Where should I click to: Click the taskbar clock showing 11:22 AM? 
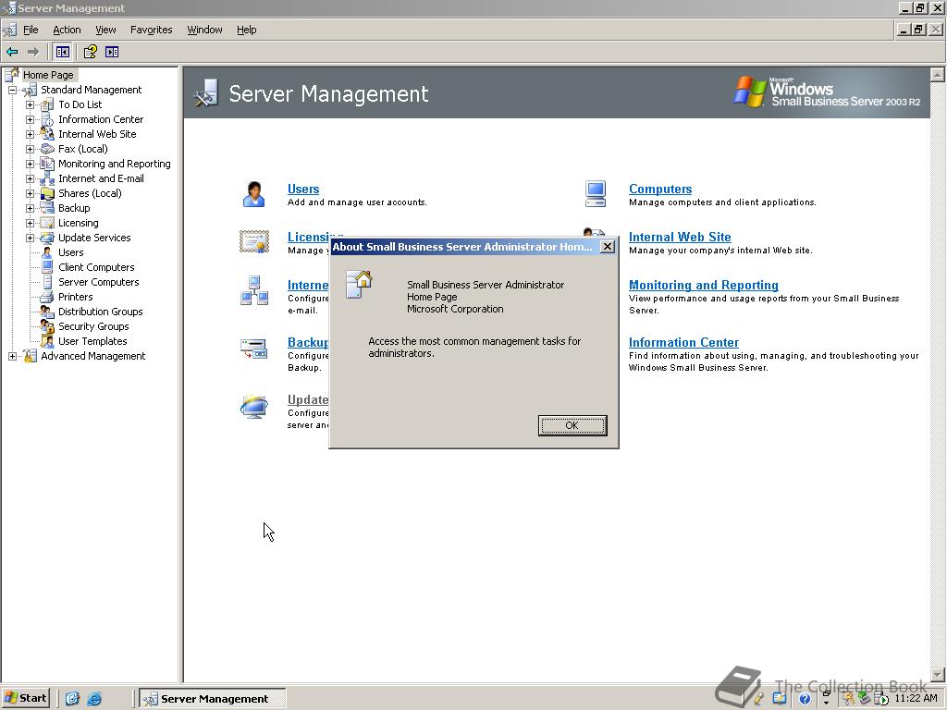click(916, 698)
